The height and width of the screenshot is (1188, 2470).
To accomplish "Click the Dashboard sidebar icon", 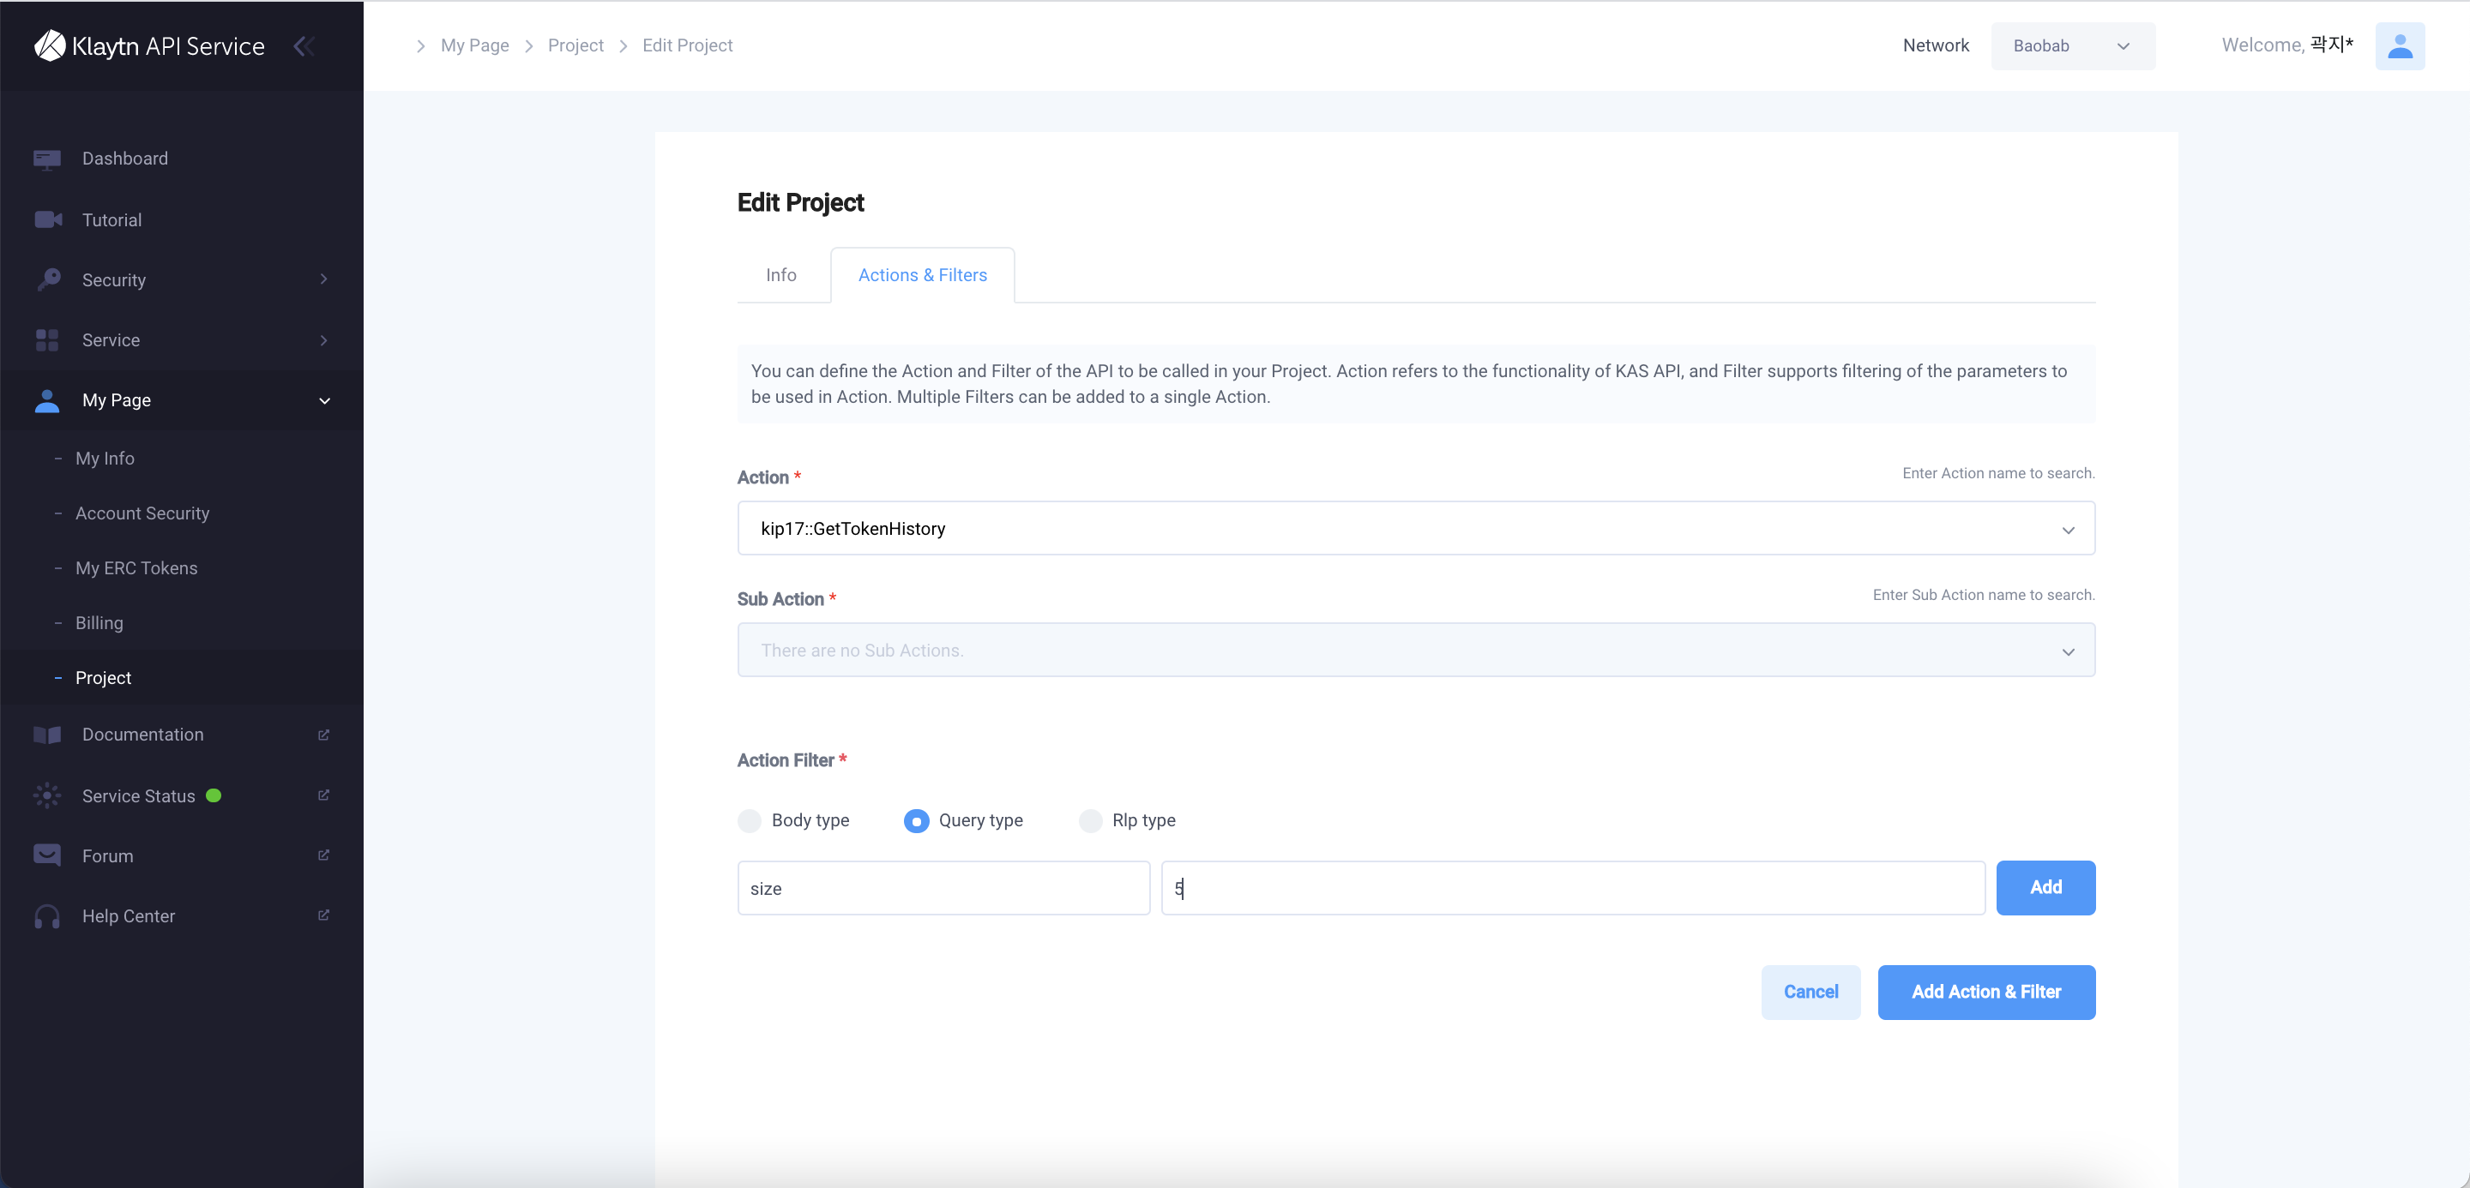I will tap(47, 158).
